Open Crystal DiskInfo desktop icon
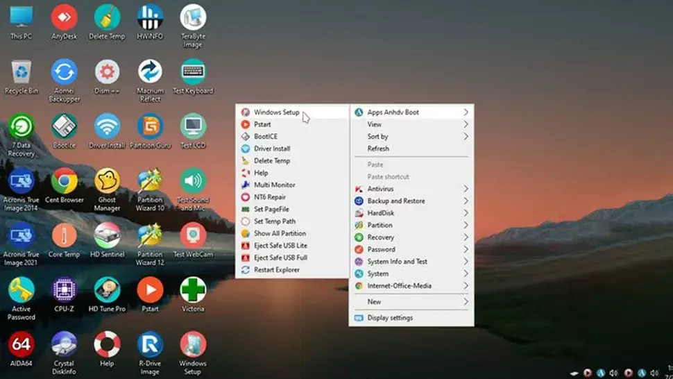The image size is (673, 379). coord(64,345)
